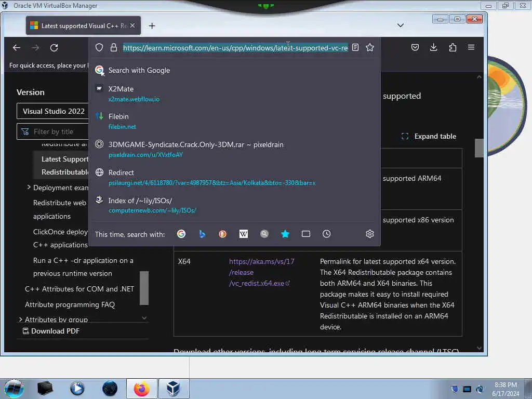Open Attribute programming FAQ item
This screenshot has height=399, width=532.
tap(70, 304)
